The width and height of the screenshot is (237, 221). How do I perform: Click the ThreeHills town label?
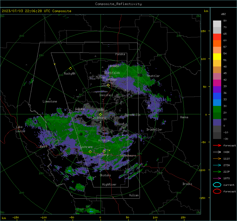[132, 115]
